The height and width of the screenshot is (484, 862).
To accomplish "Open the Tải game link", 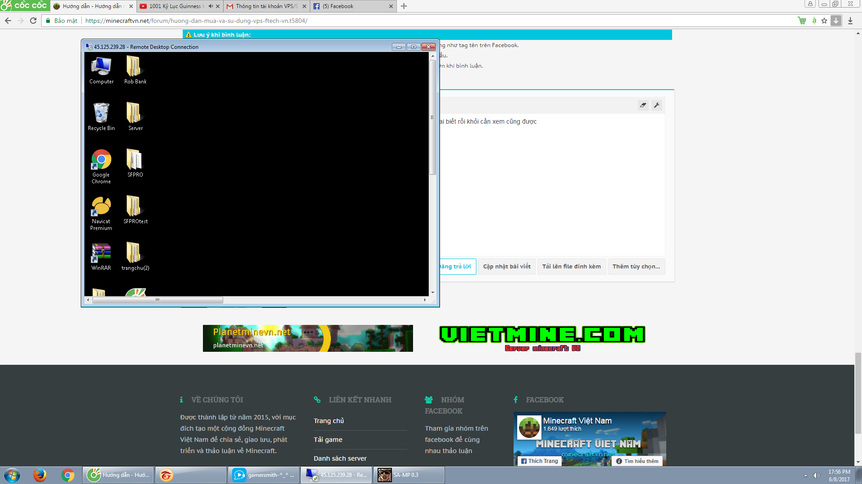I will pyautogui.click(x=328, y=440).
